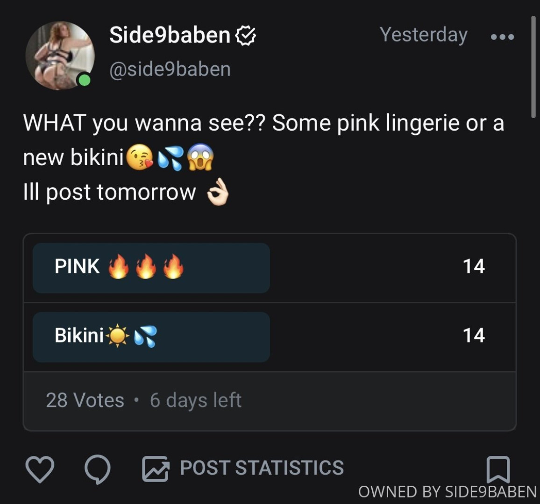Click the scrollbar on the right edge
Image resolution: width=540 pixels, height=504 pixels.
(x=533, y=67)
